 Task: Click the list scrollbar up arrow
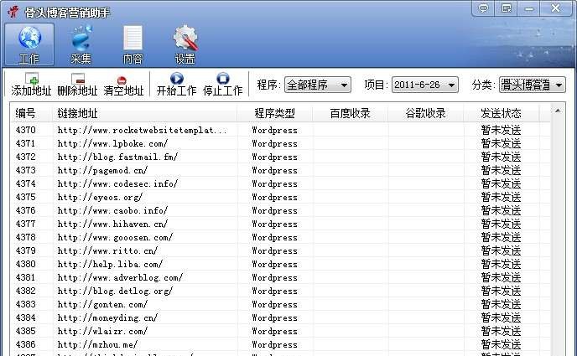click(558, 111)
